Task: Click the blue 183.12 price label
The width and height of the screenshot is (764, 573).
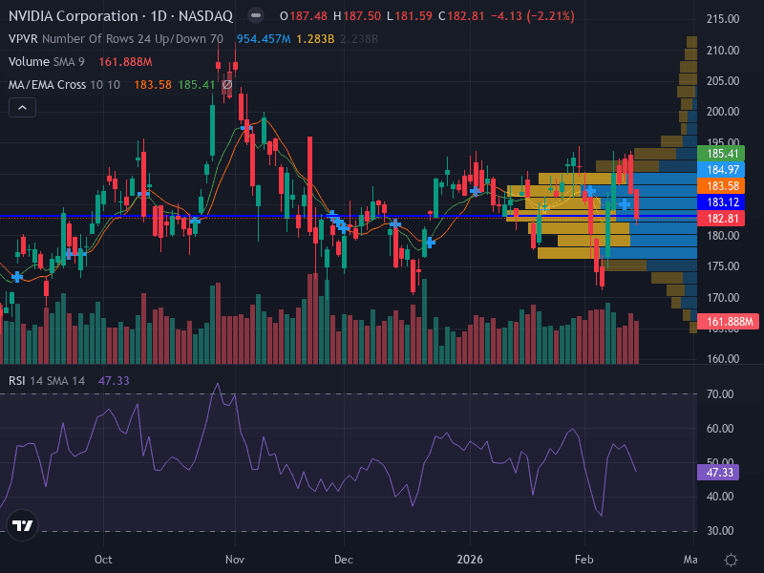Action: pyautogui.click(x=721, y=202)
